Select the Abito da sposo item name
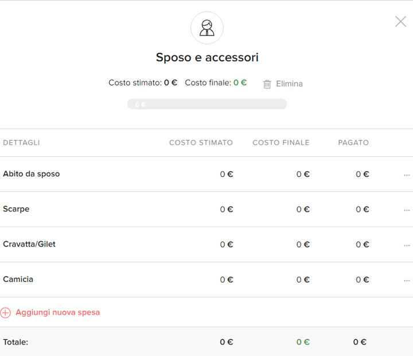 (32, 174)
